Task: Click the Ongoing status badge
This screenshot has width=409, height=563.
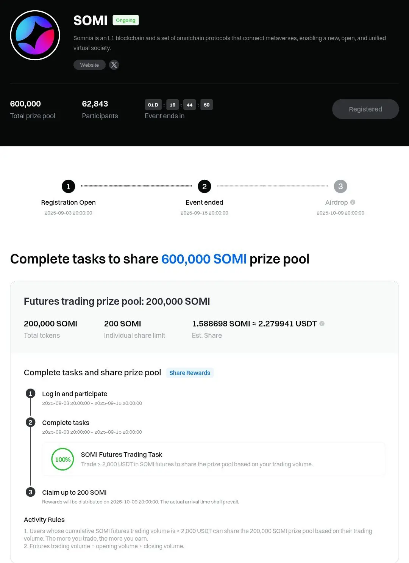Action: pos(126,20)
